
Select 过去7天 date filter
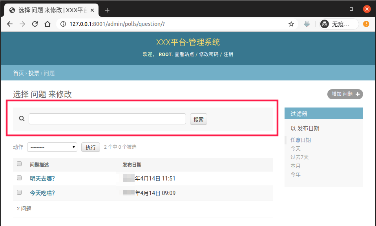[x=299, y=157]
